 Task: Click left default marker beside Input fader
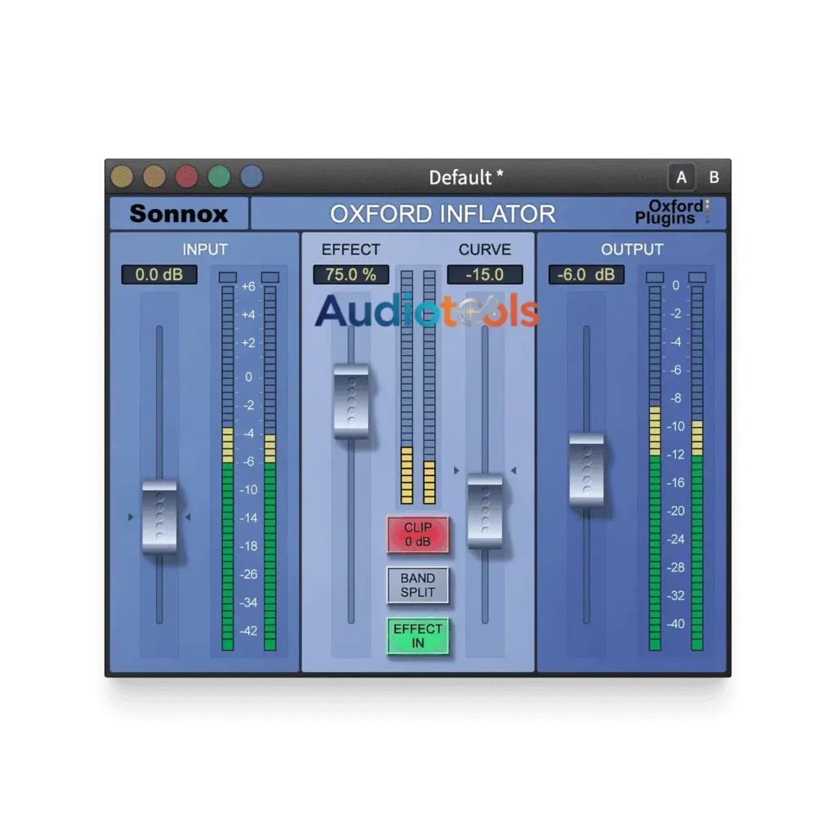(x=131, y=517)
